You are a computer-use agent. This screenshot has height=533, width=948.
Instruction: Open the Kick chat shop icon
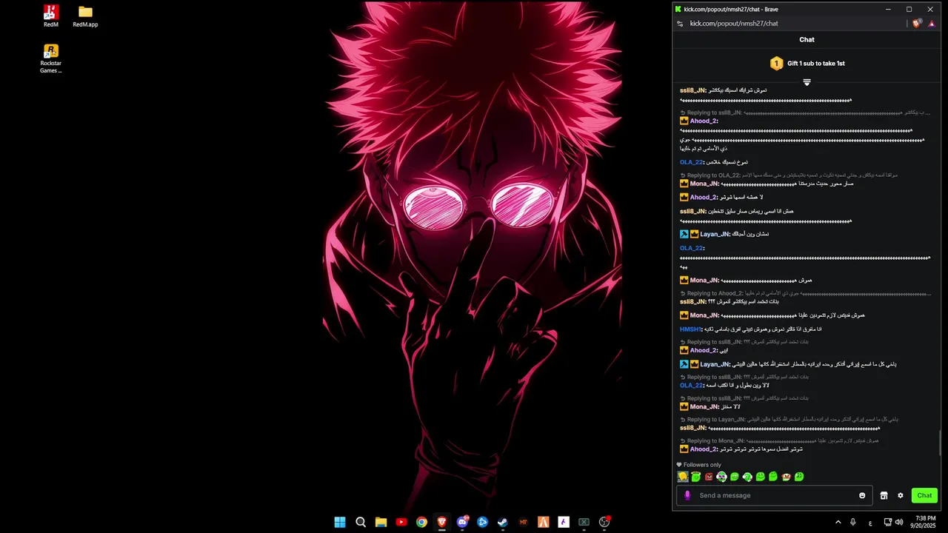884,495
